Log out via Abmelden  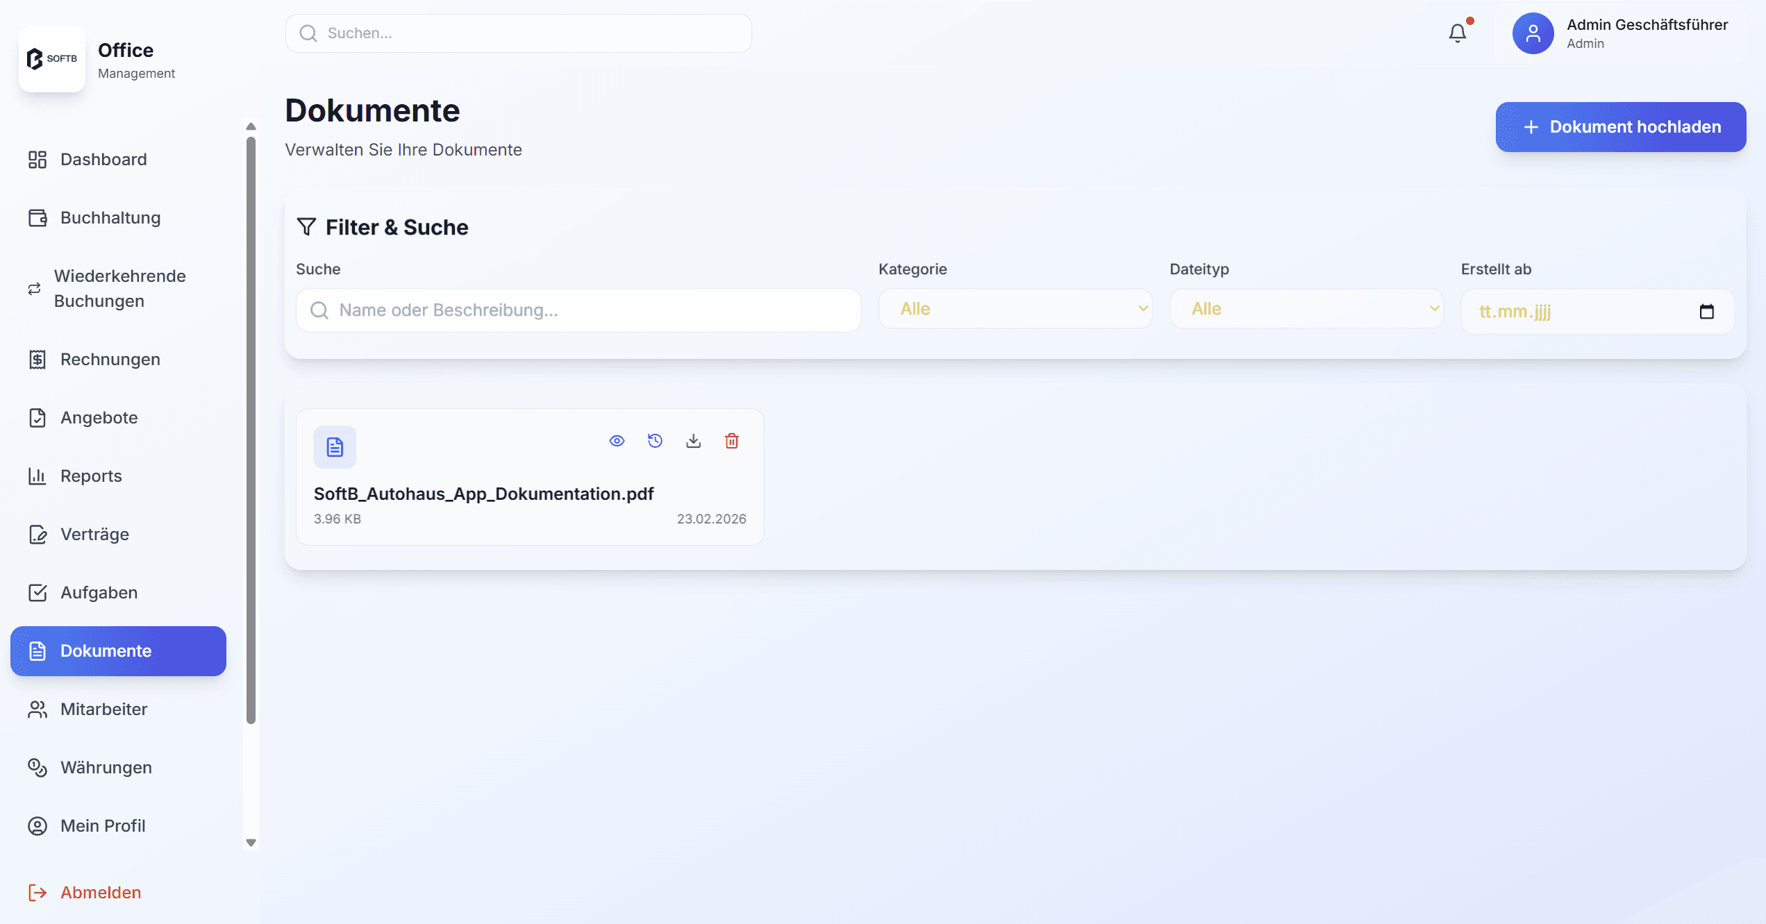click(100, 893)
